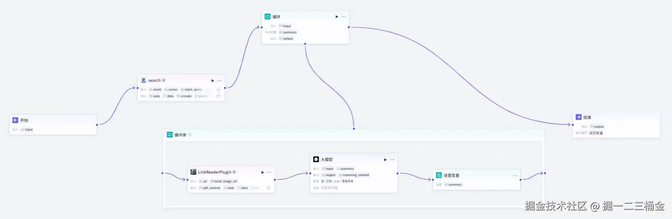Click the search plugin node icon
The image size is (672, 219).
143,81
